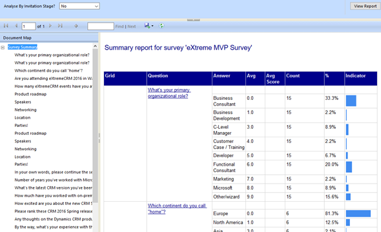This screenshot has width=381, height=232.
Task: Click the Microsoft answer cell
Action: pyautogui.click(x=229, y=188)
